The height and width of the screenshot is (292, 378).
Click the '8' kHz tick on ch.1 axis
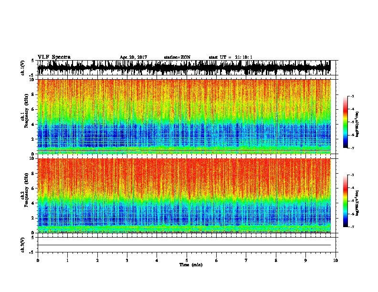pos(33,94)
